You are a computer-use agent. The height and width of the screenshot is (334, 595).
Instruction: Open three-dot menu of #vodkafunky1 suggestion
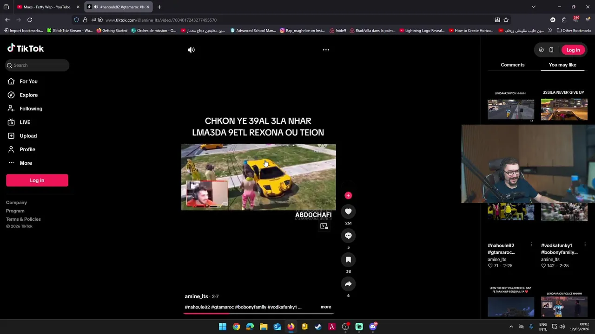click(585, 245)
